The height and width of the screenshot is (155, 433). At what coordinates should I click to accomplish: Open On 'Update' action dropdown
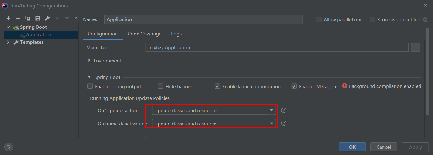tap(214, 110)
